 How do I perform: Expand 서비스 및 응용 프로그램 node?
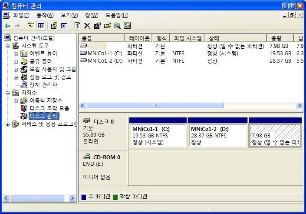click(x=7, y=124)
